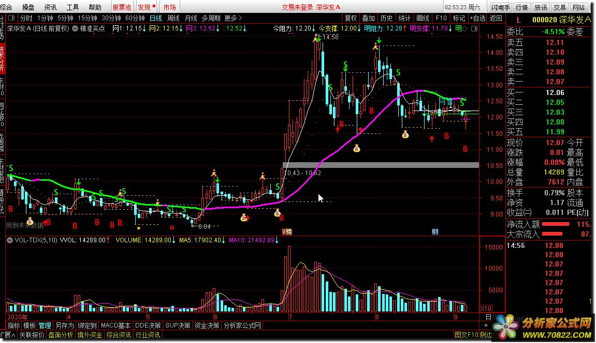The image size is (596, 343).
Task: Click the 图文F10 link at bottom right
Action: point(467,335)
